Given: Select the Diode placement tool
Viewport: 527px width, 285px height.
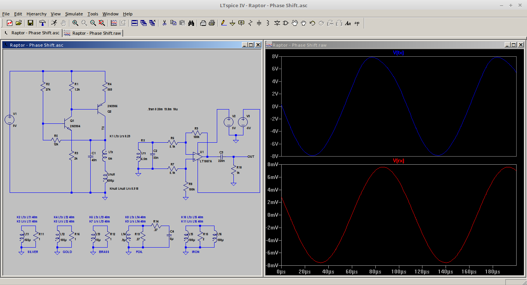Looking at the screenshot, I should [x=277, y=23].
